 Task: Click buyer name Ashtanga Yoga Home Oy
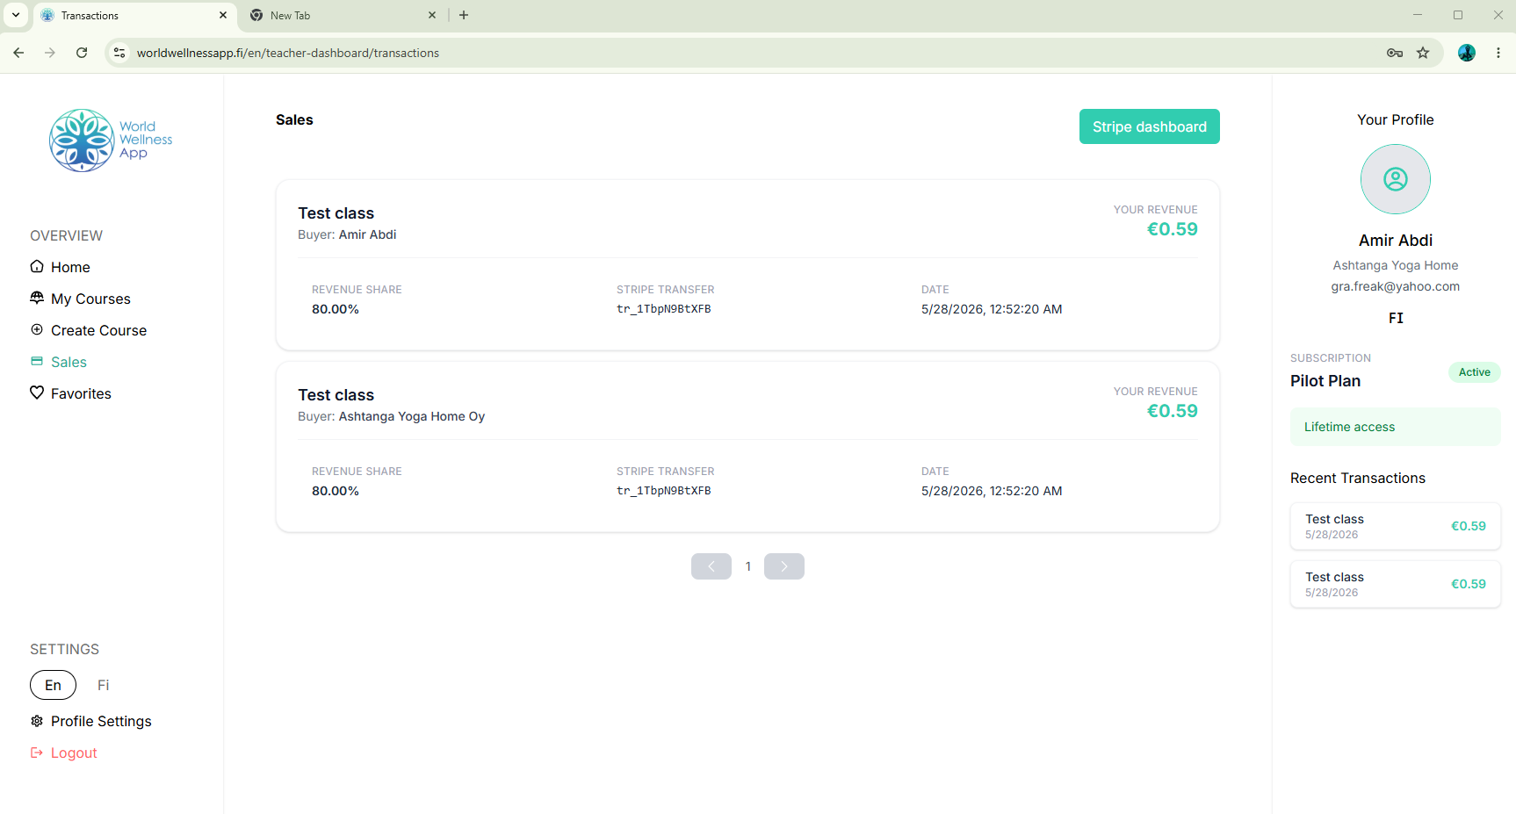point(412,416)
